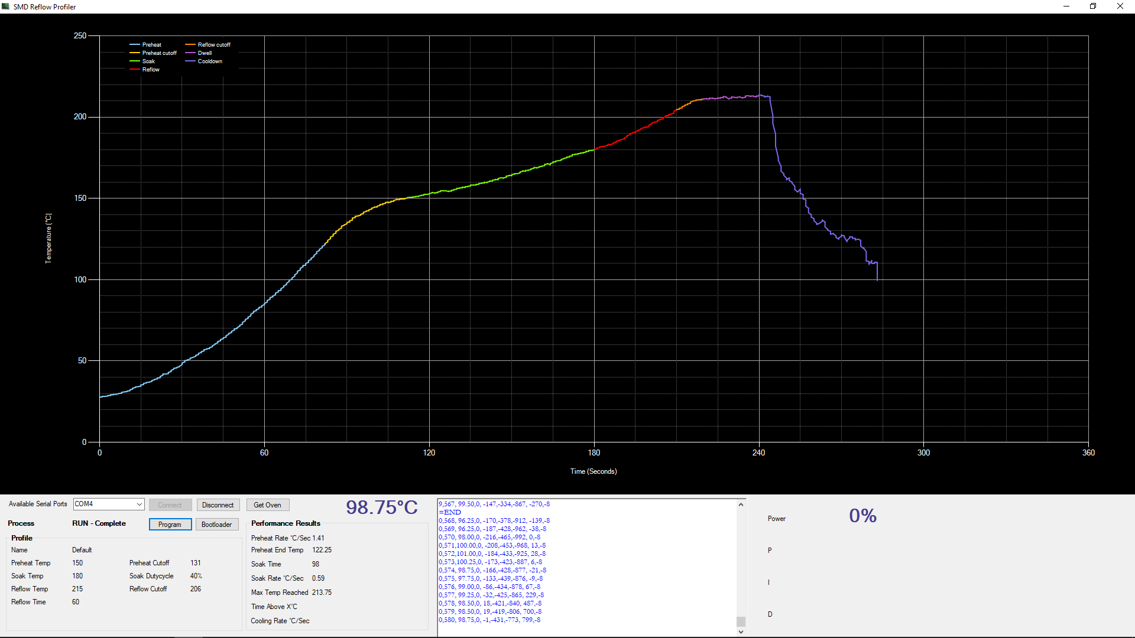Screen dimensions: 1135x638
Task: Click the Get Oven button
Action: tap(267, 505)
